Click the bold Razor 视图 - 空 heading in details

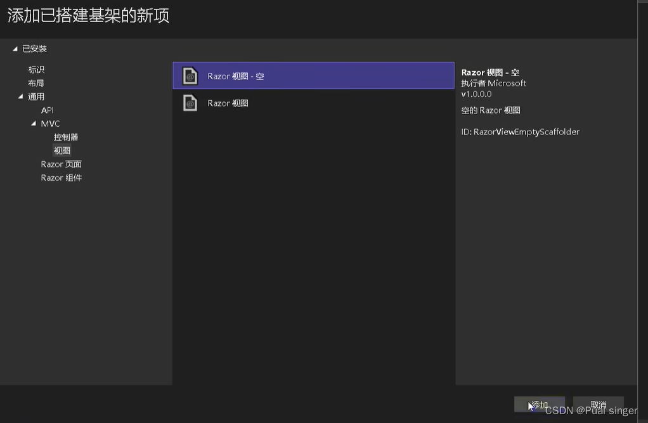coord(490,73)
